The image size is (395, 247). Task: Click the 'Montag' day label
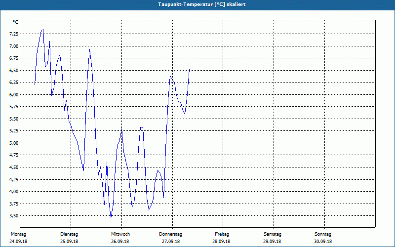click(x=18, y=234)
